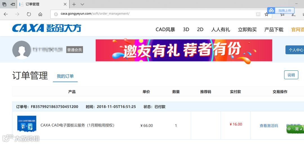Viewport: 304px width, 144px height.
Task: Expand tab preview chevron
Action: (x=82, y=4)
